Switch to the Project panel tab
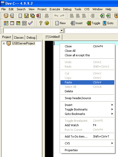118x157 pixels. click(x=7, y=37)
